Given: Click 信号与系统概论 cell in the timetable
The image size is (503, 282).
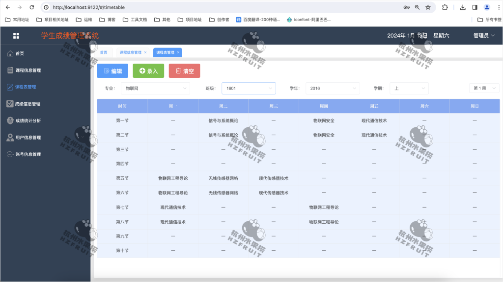Looking at the screenshot, I should (223, 120).
